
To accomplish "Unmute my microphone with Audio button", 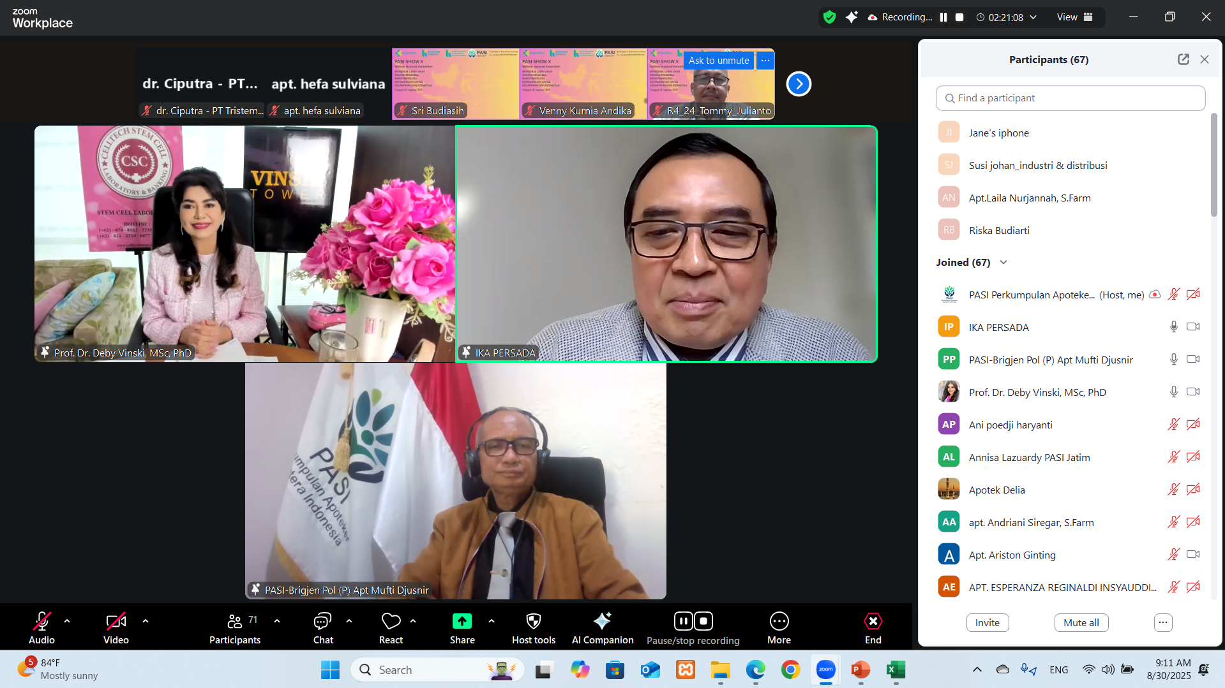I will [x=41, y=622].
